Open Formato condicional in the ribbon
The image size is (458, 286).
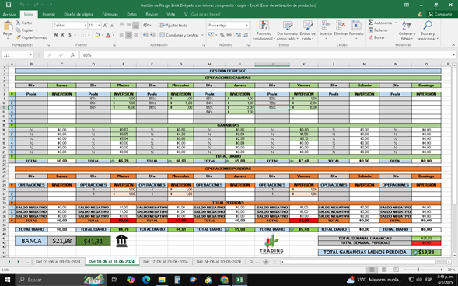click(x=264, y=30)
